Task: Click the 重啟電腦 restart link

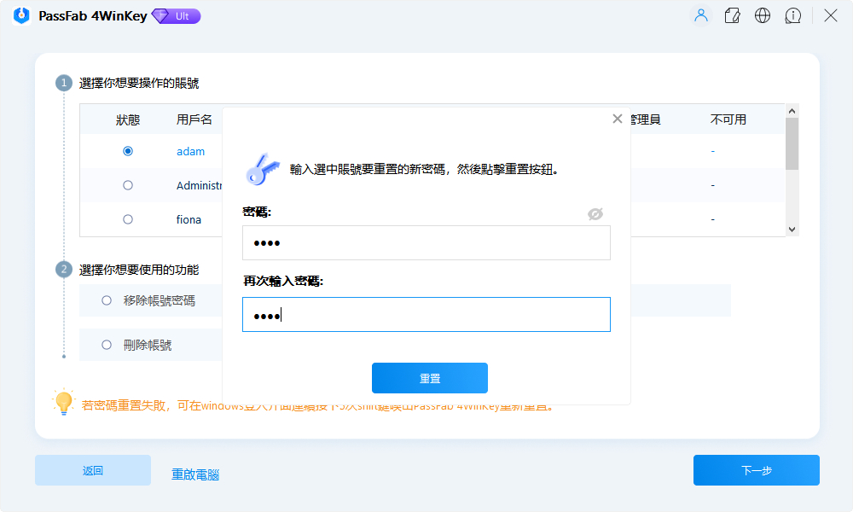Action: (x=195, y=474)
